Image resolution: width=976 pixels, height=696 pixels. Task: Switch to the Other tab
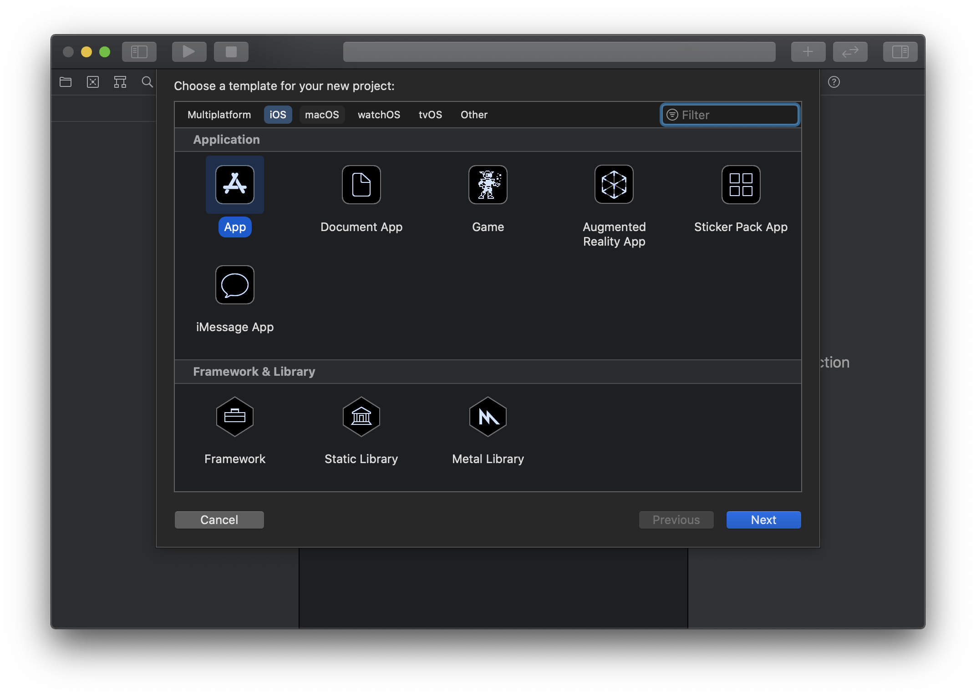tap(473, 115)
